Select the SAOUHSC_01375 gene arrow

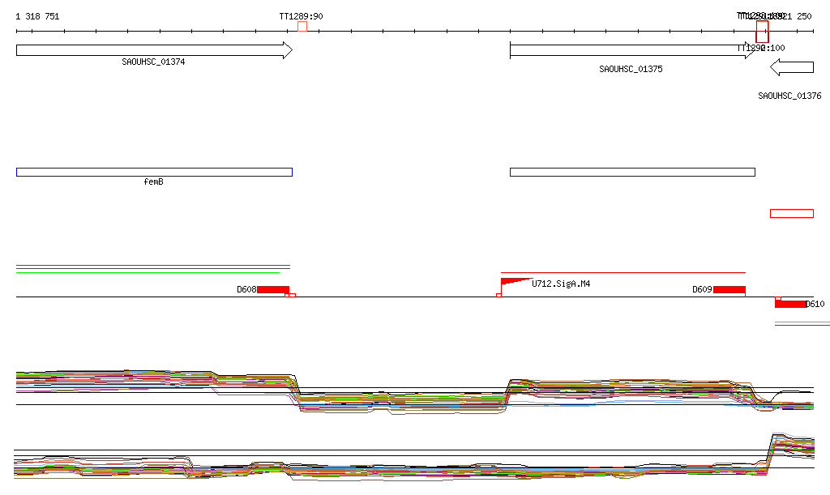[632, 50]
